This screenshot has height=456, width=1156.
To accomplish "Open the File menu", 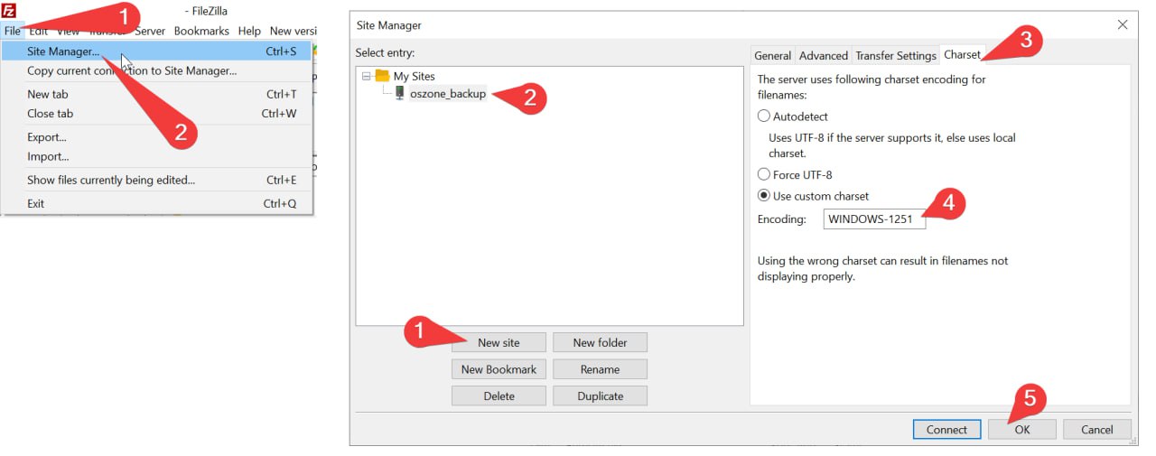I will [x=12, y=31].
